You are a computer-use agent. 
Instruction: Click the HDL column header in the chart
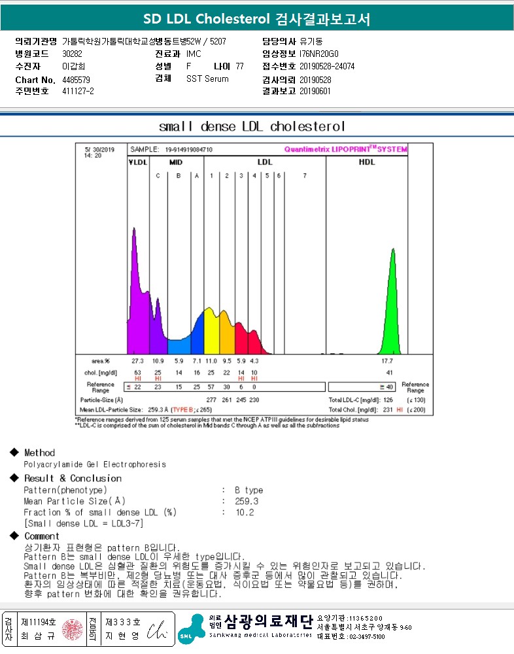coord(367,162)
